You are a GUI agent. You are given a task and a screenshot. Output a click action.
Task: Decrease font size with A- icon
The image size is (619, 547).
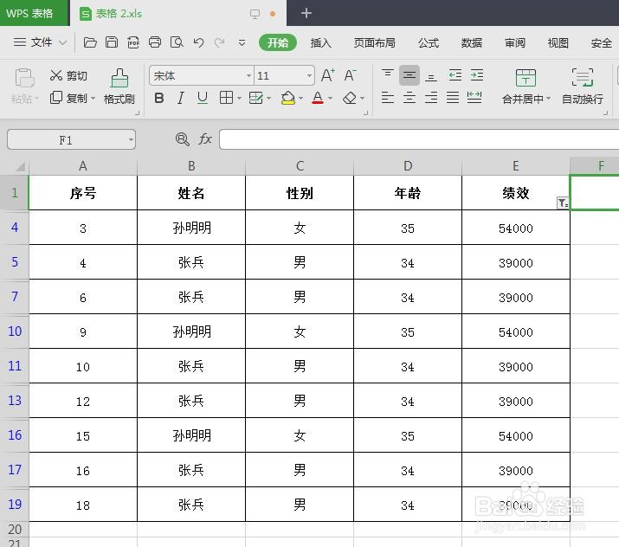tap(350, 75)
